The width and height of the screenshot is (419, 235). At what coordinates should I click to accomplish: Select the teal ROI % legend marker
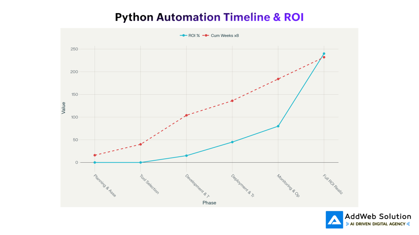[x=184, y=35]
